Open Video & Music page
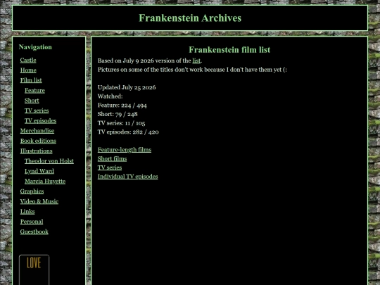 point(39,201)
